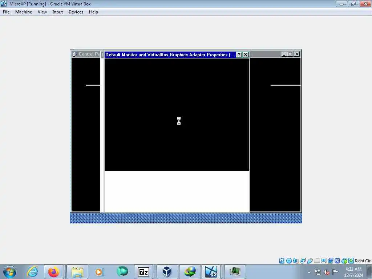
Task: Minimize the Control Panel window in the guest
Action: coord(284,54)
